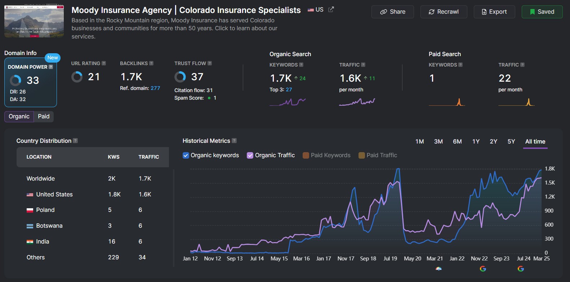Click the New badge on Domain Power
570x282 pixels.
(x=53, y=58)
